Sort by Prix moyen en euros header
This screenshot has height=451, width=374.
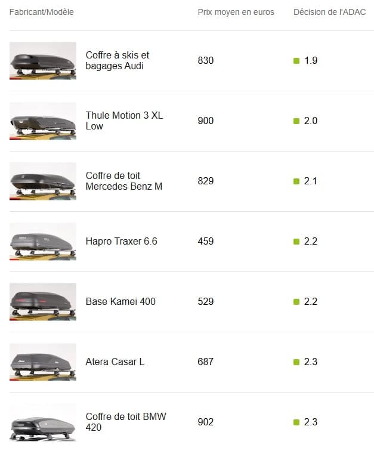236,12
